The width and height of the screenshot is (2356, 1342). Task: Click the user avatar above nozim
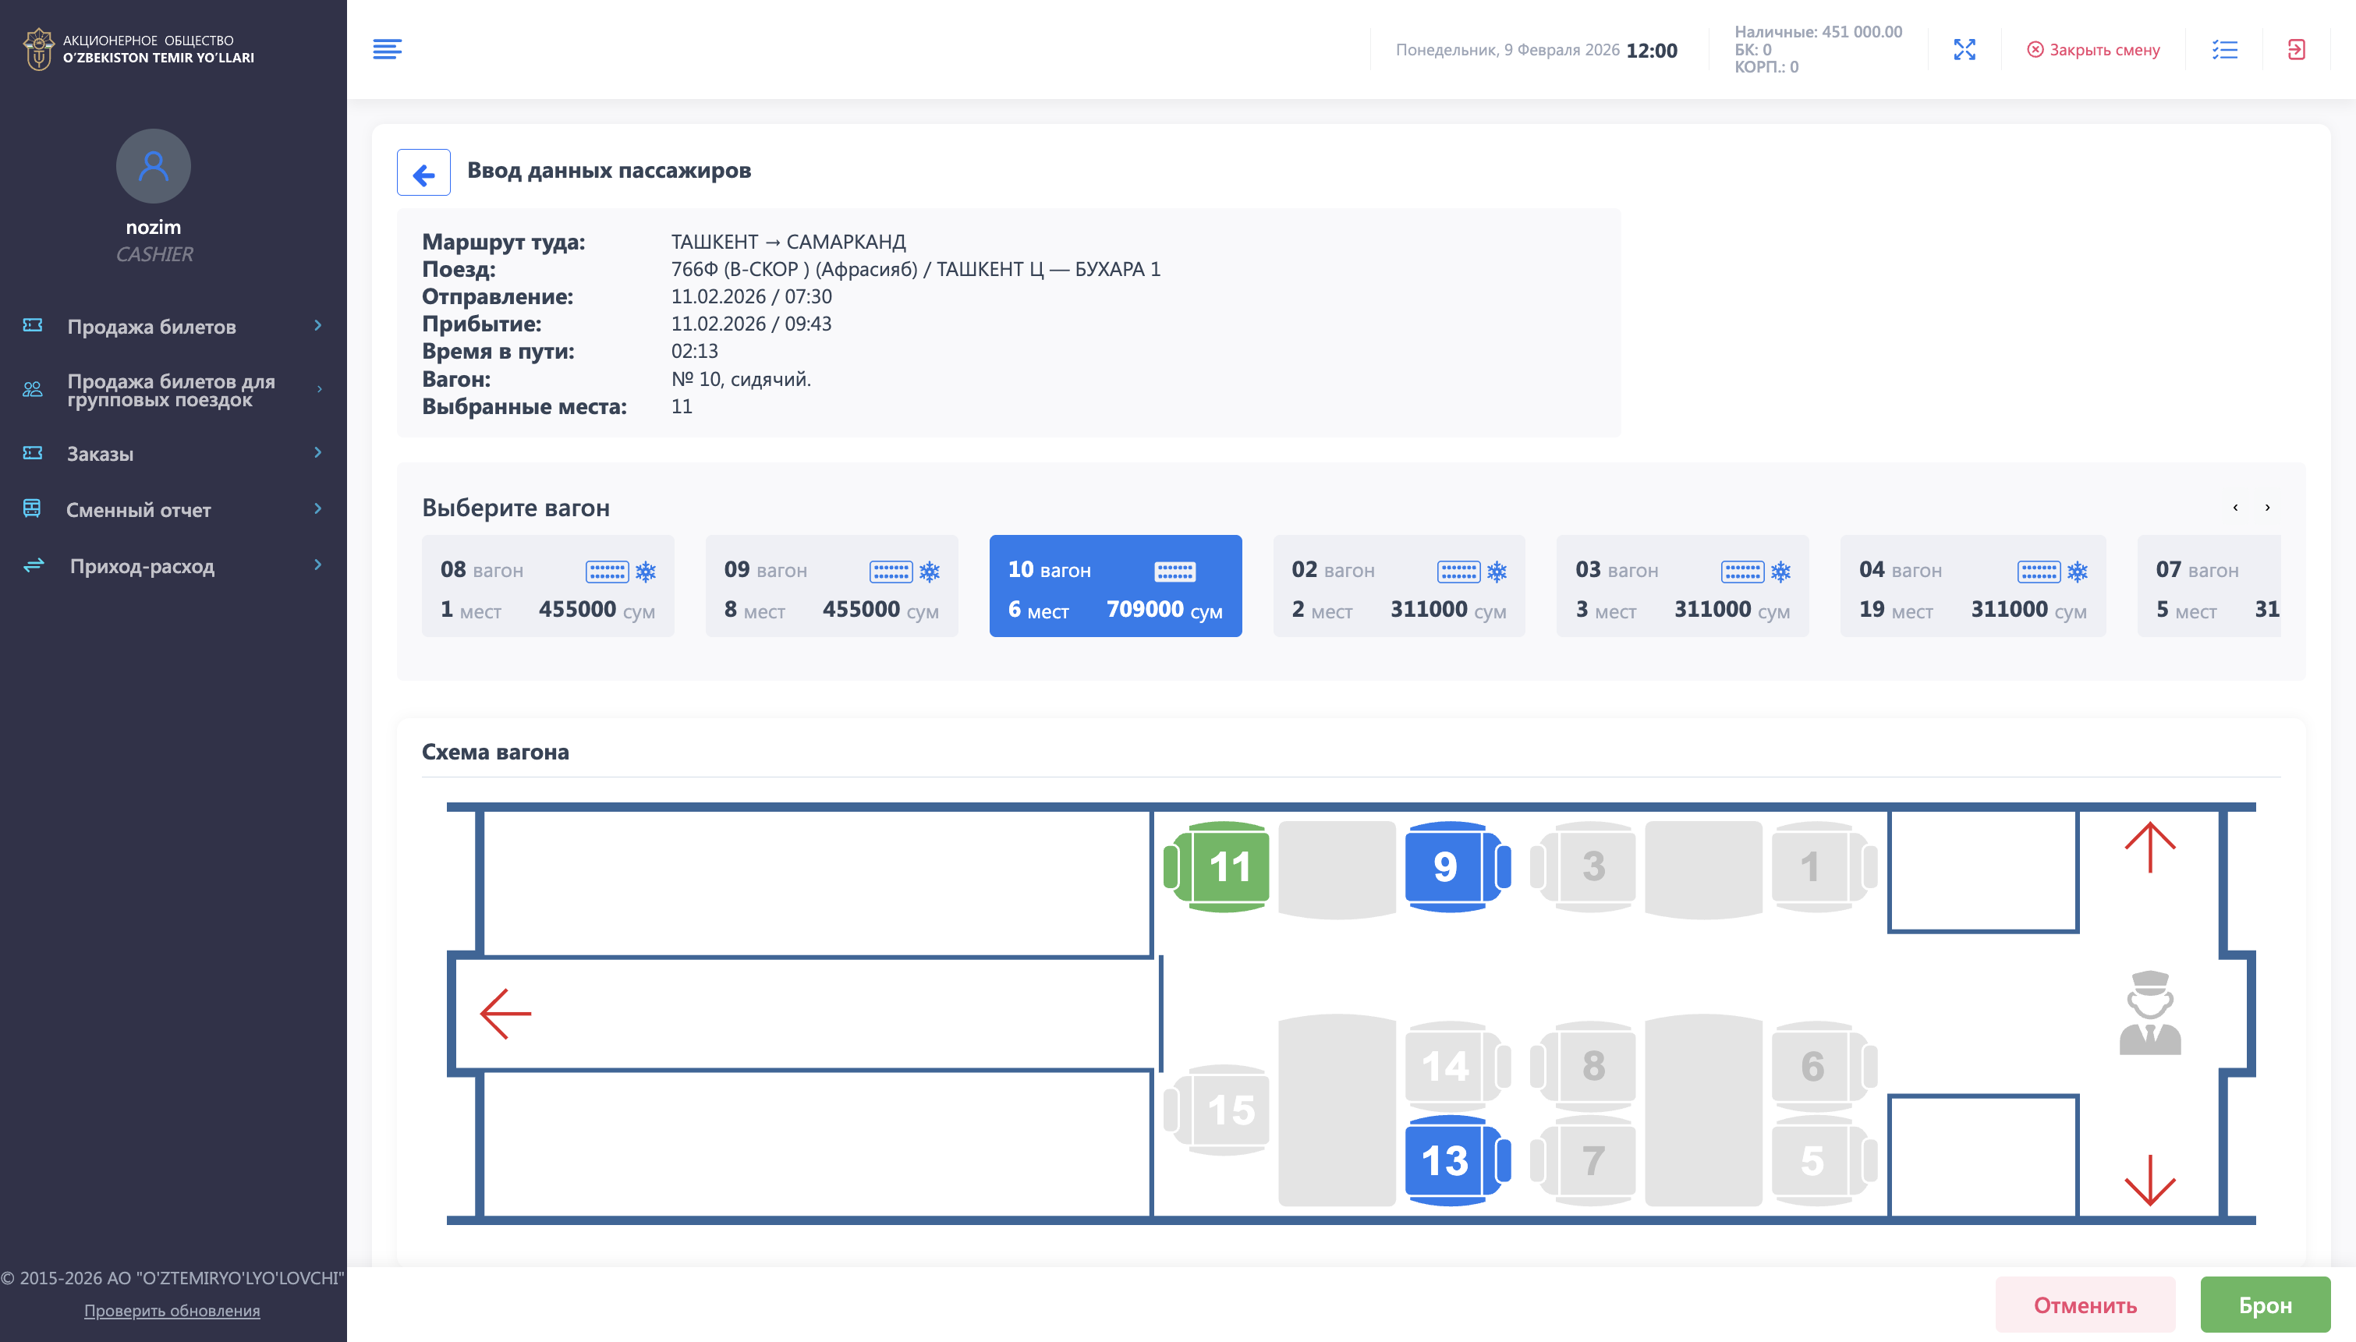tap(153, 166)
